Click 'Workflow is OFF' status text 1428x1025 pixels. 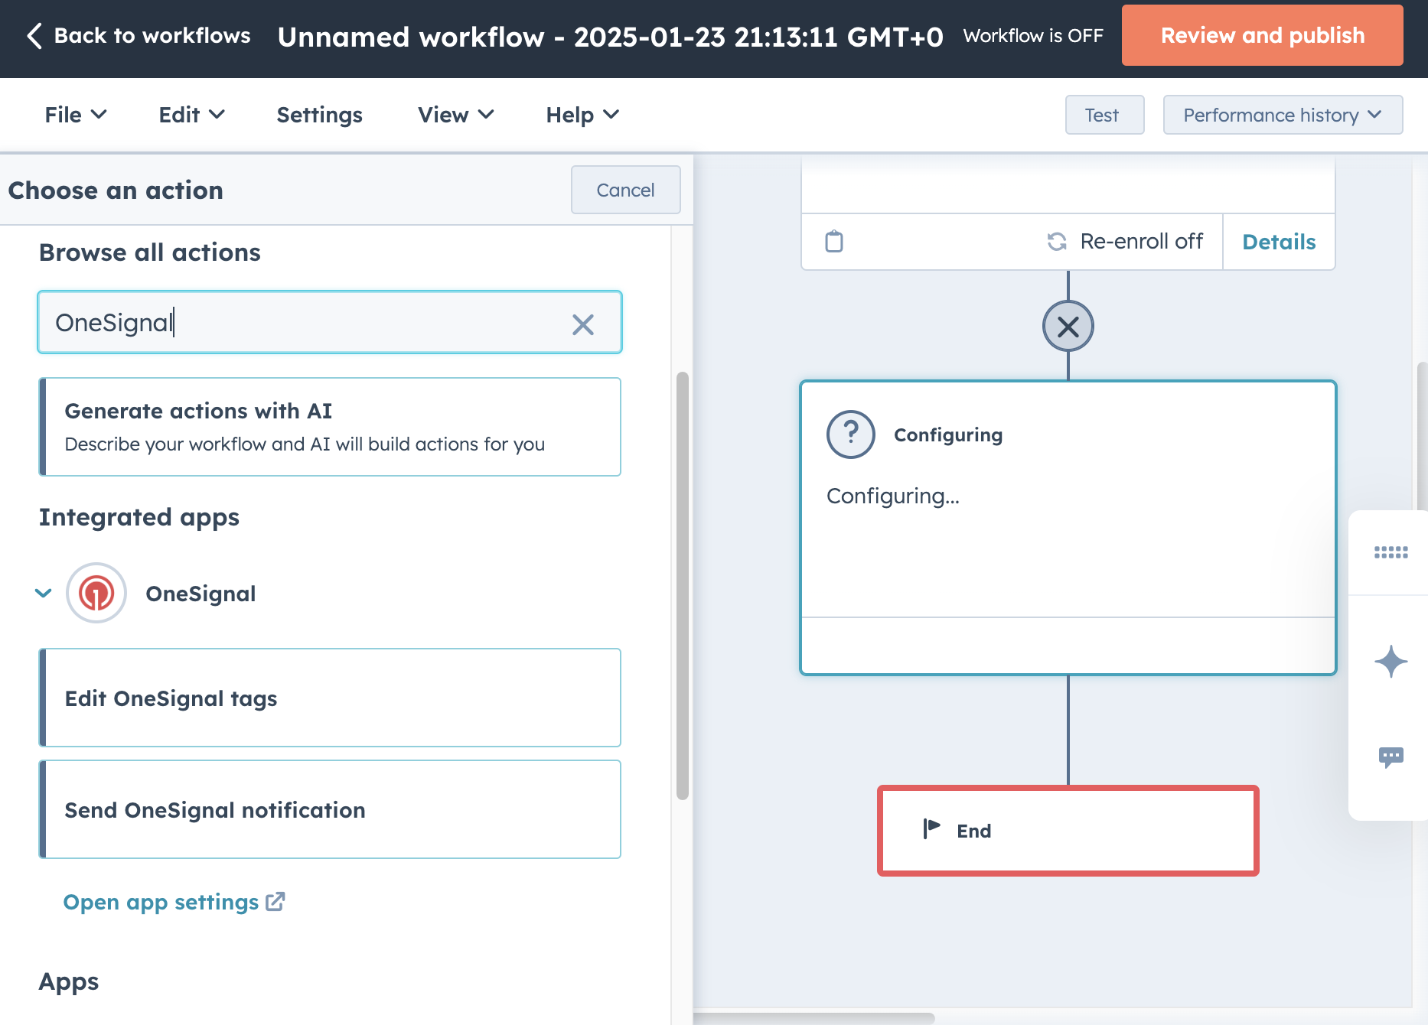1033,36
